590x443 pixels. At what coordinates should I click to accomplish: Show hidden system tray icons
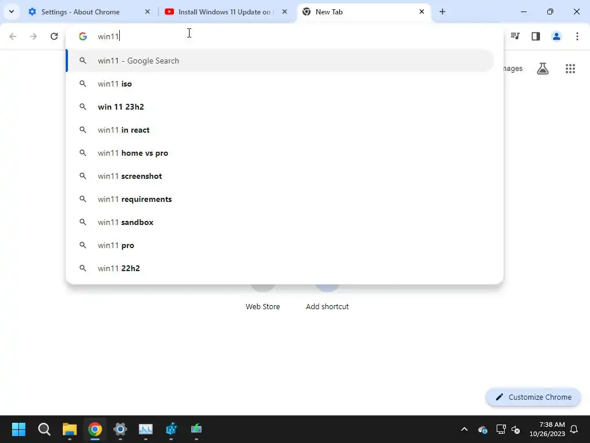coord(464,429)
